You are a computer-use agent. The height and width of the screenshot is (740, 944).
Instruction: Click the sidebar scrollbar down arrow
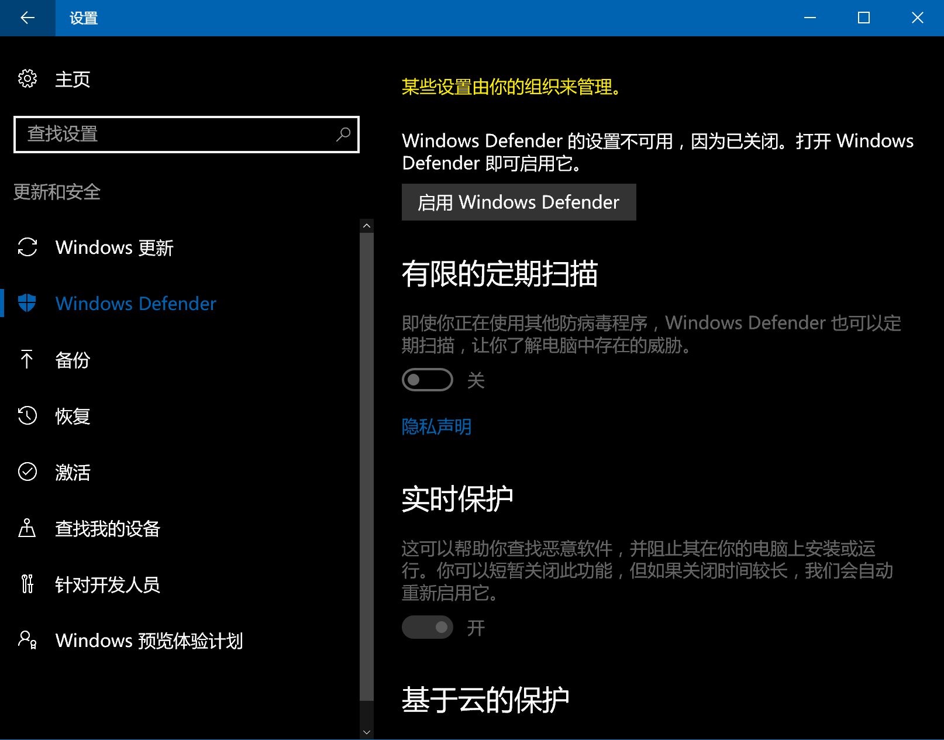[367, 732]
